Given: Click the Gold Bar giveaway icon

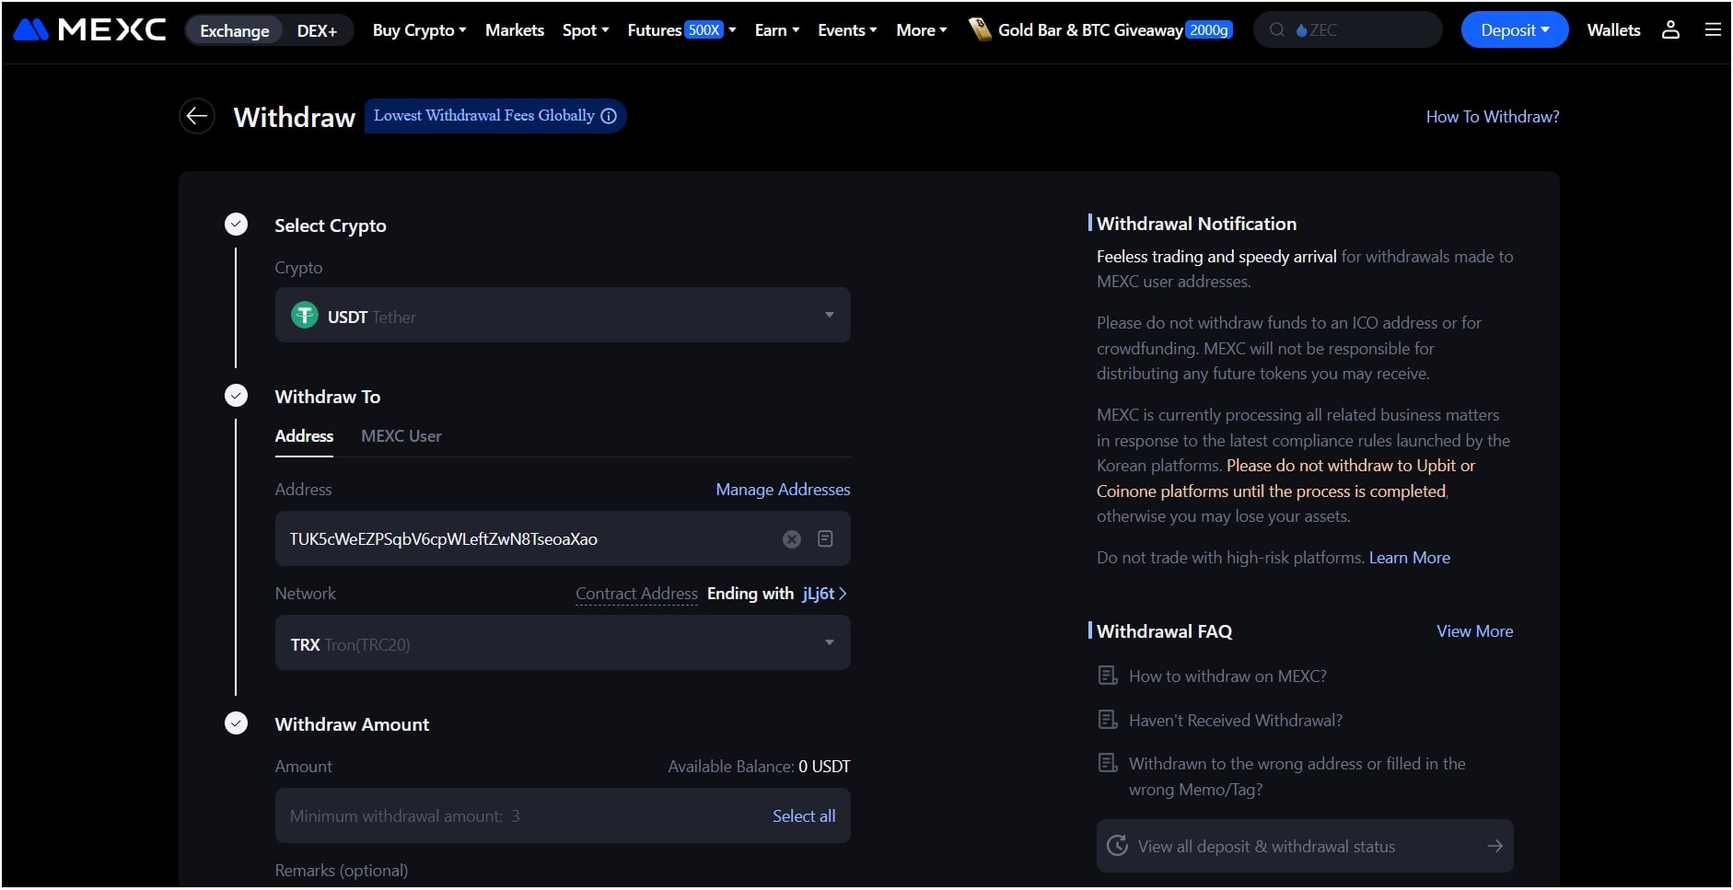Looking at the screenshot, I should click(x=979, y=29).
